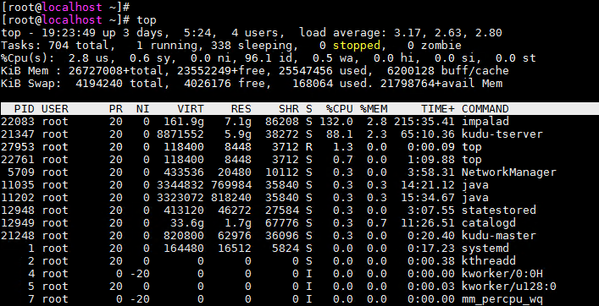This screenshot has height=306, width=599.
Task: Click the yellow 'stopped' word
Action: click(357, 46)
